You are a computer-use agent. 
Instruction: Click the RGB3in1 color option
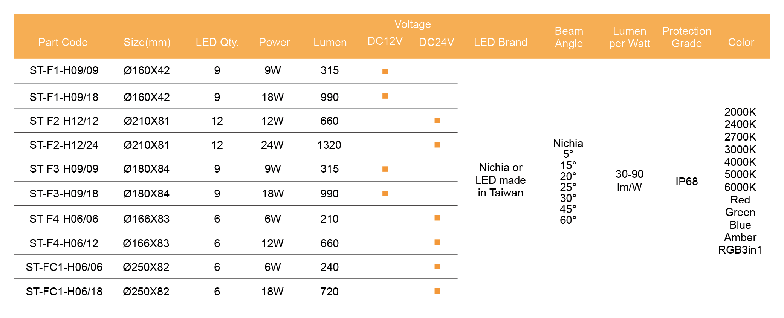coord(740,250)
